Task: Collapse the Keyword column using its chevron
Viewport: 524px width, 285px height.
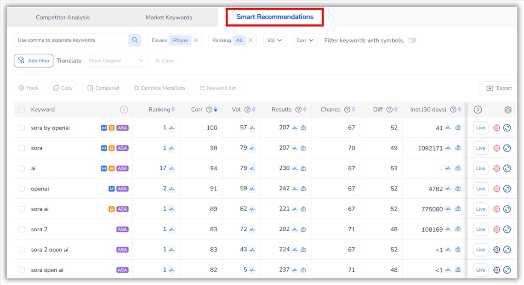Action: pos(124,109)
